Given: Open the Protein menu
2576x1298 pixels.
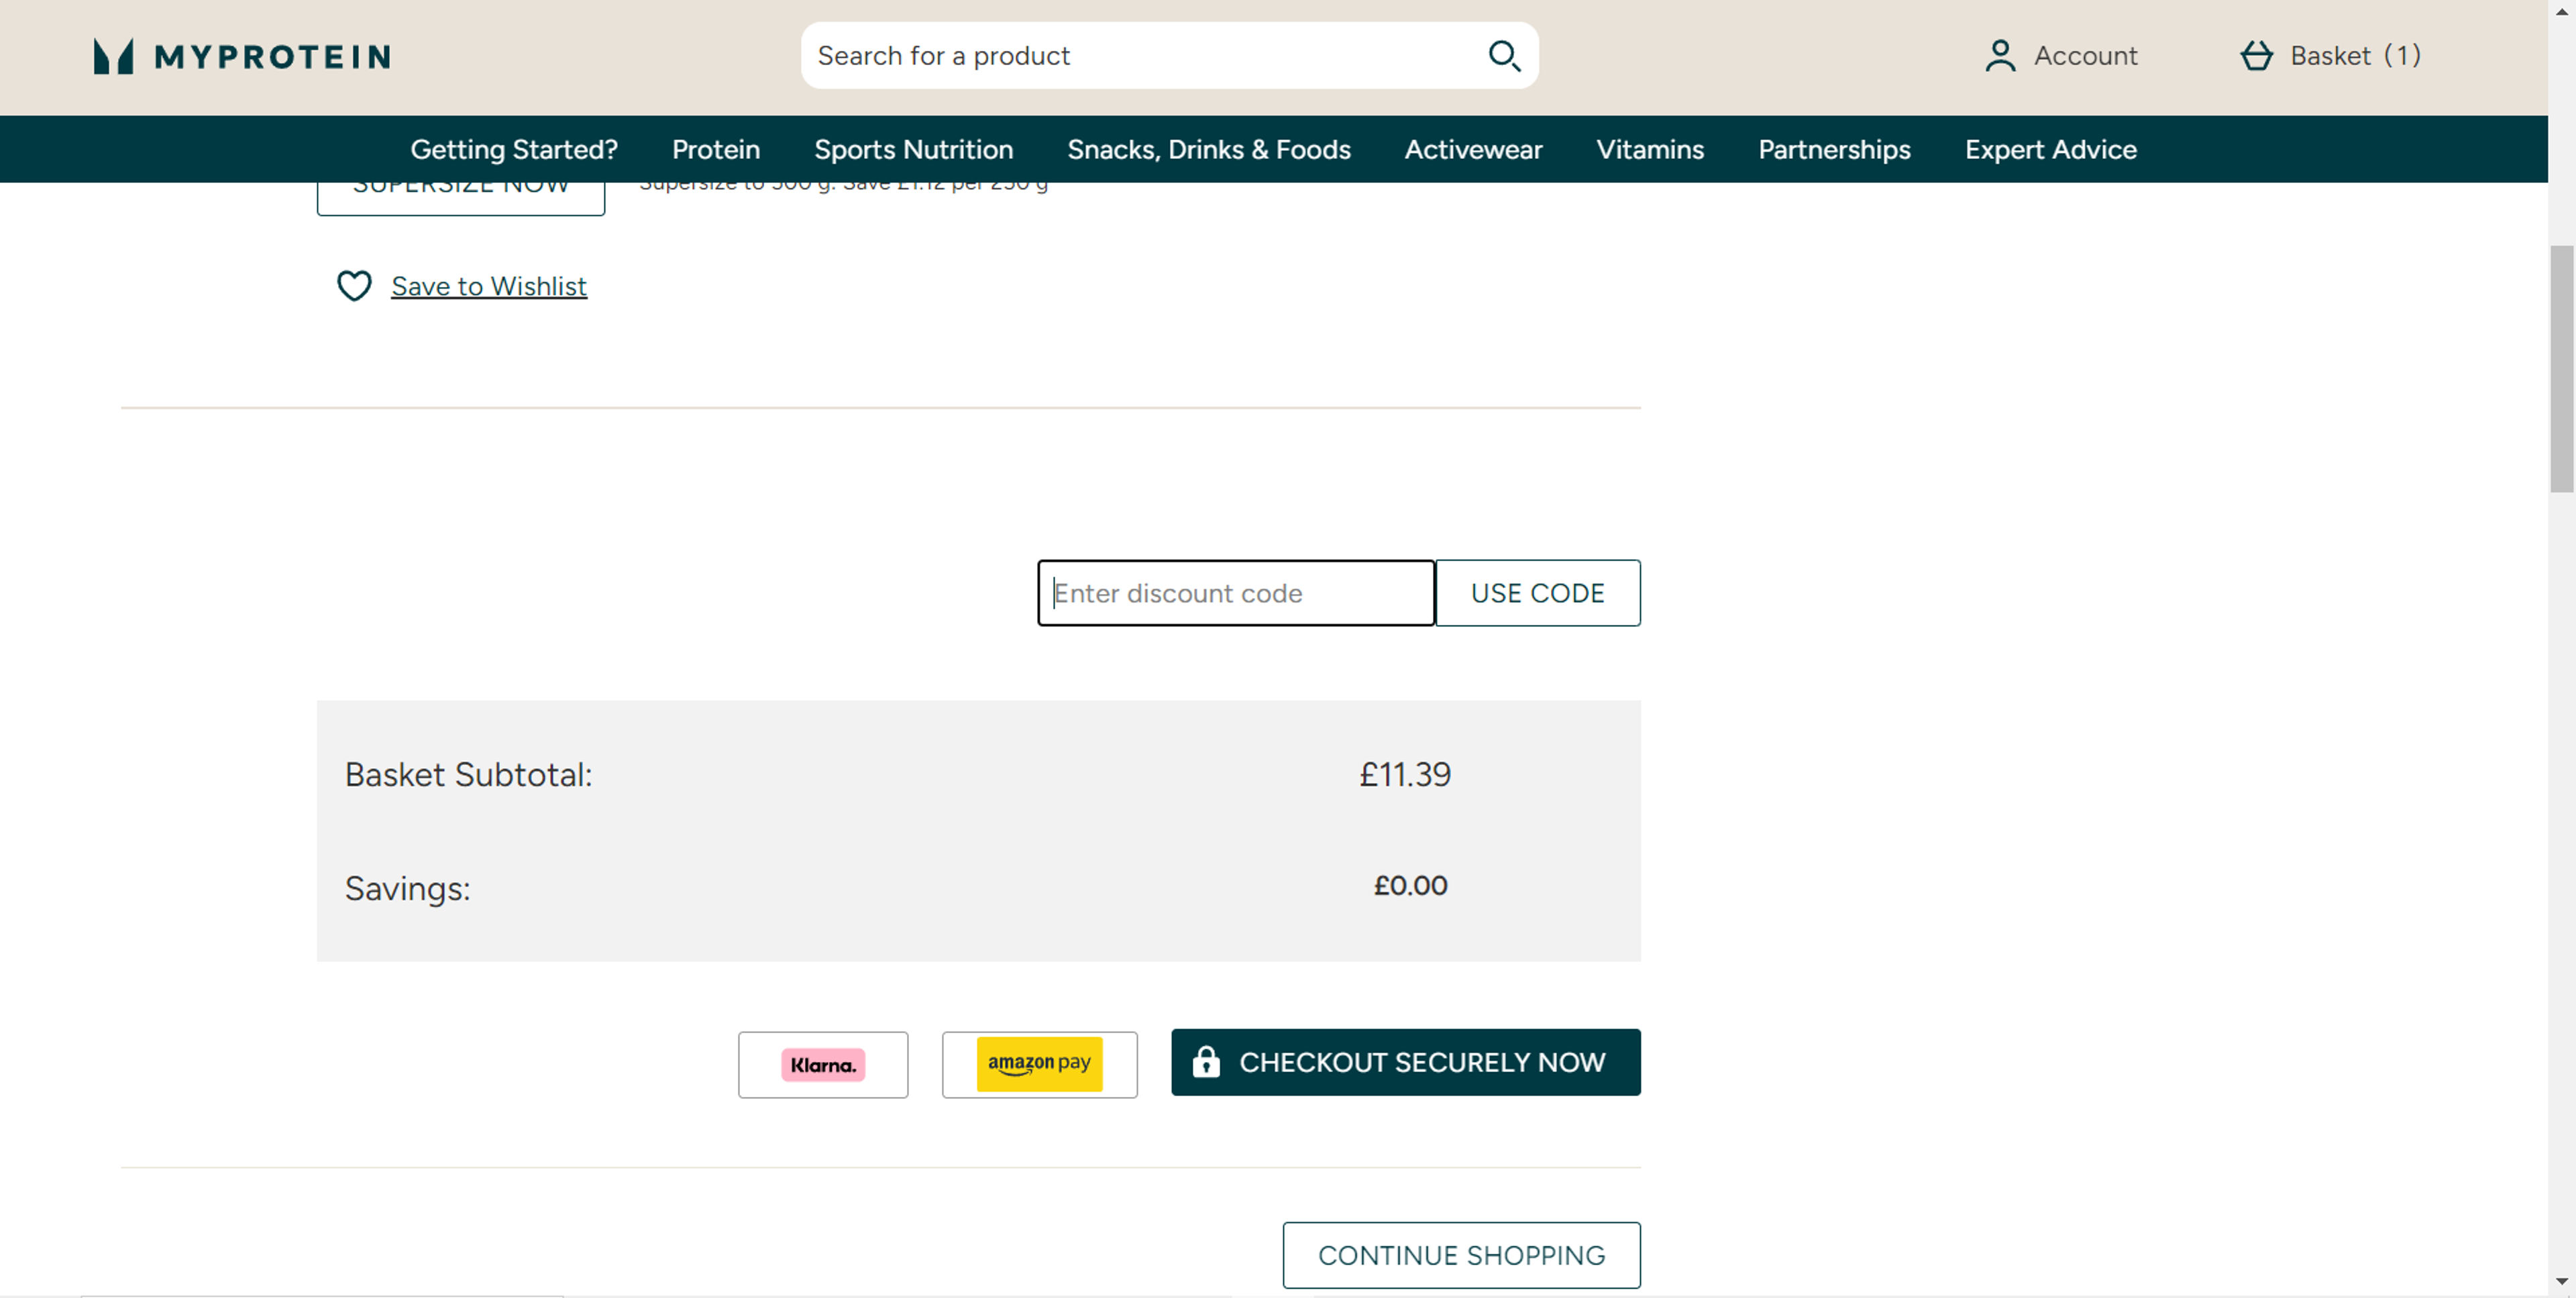Looking at the screenshot, I should pyautogui.click(x=716, y=150).
